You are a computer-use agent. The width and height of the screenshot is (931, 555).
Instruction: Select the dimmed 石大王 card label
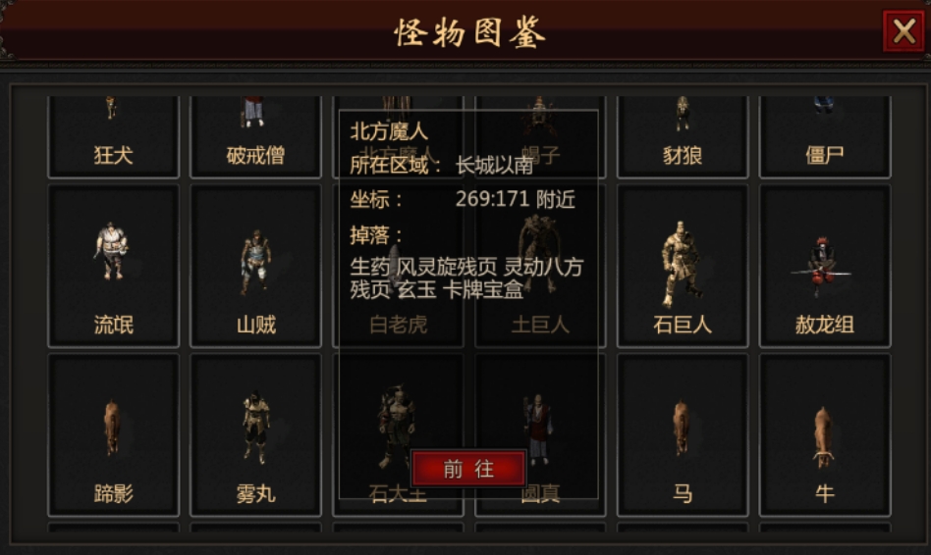(398, 494)
